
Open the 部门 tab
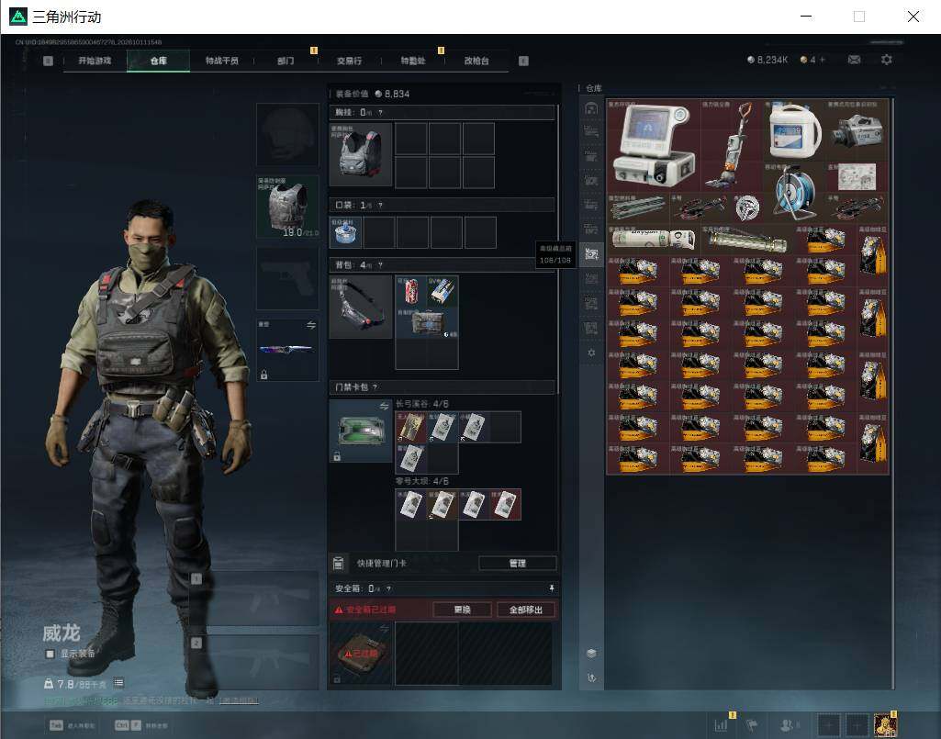[x=286, y=61]
